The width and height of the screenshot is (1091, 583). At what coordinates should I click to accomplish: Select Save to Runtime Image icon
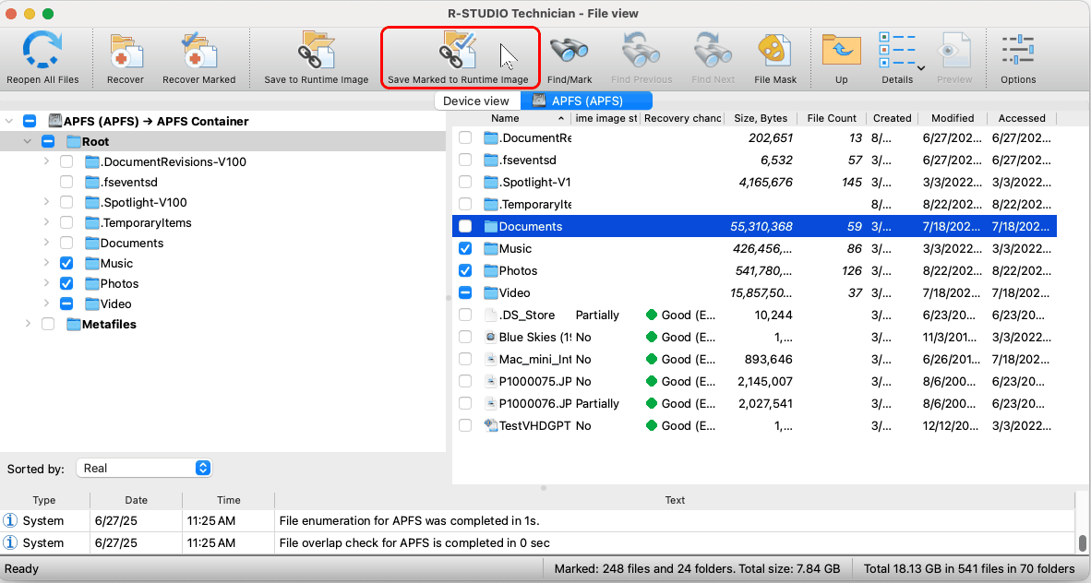pyautogui.click(x=316, y=54)
